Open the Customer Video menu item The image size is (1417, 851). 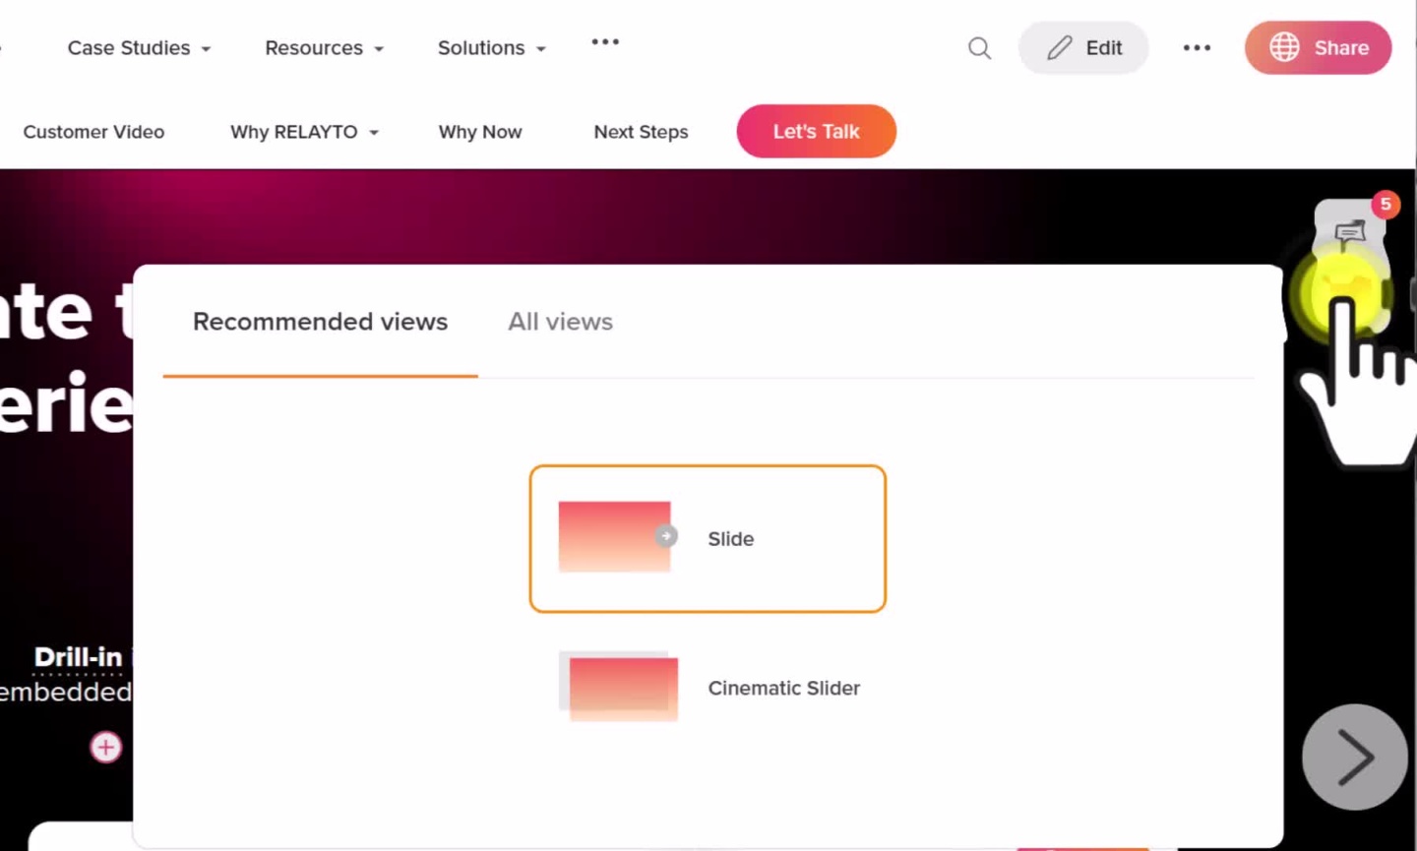point(93,132)
